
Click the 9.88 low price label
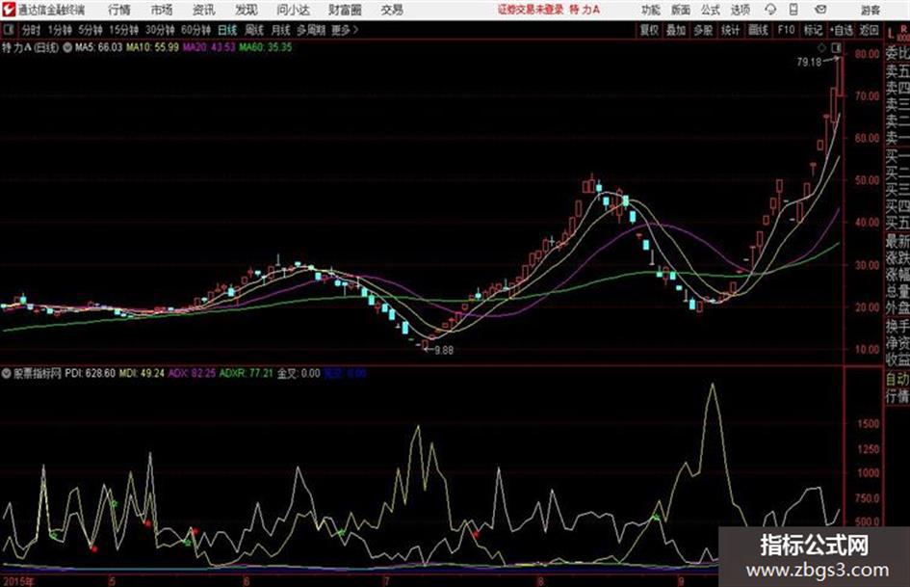click(444, 351)
